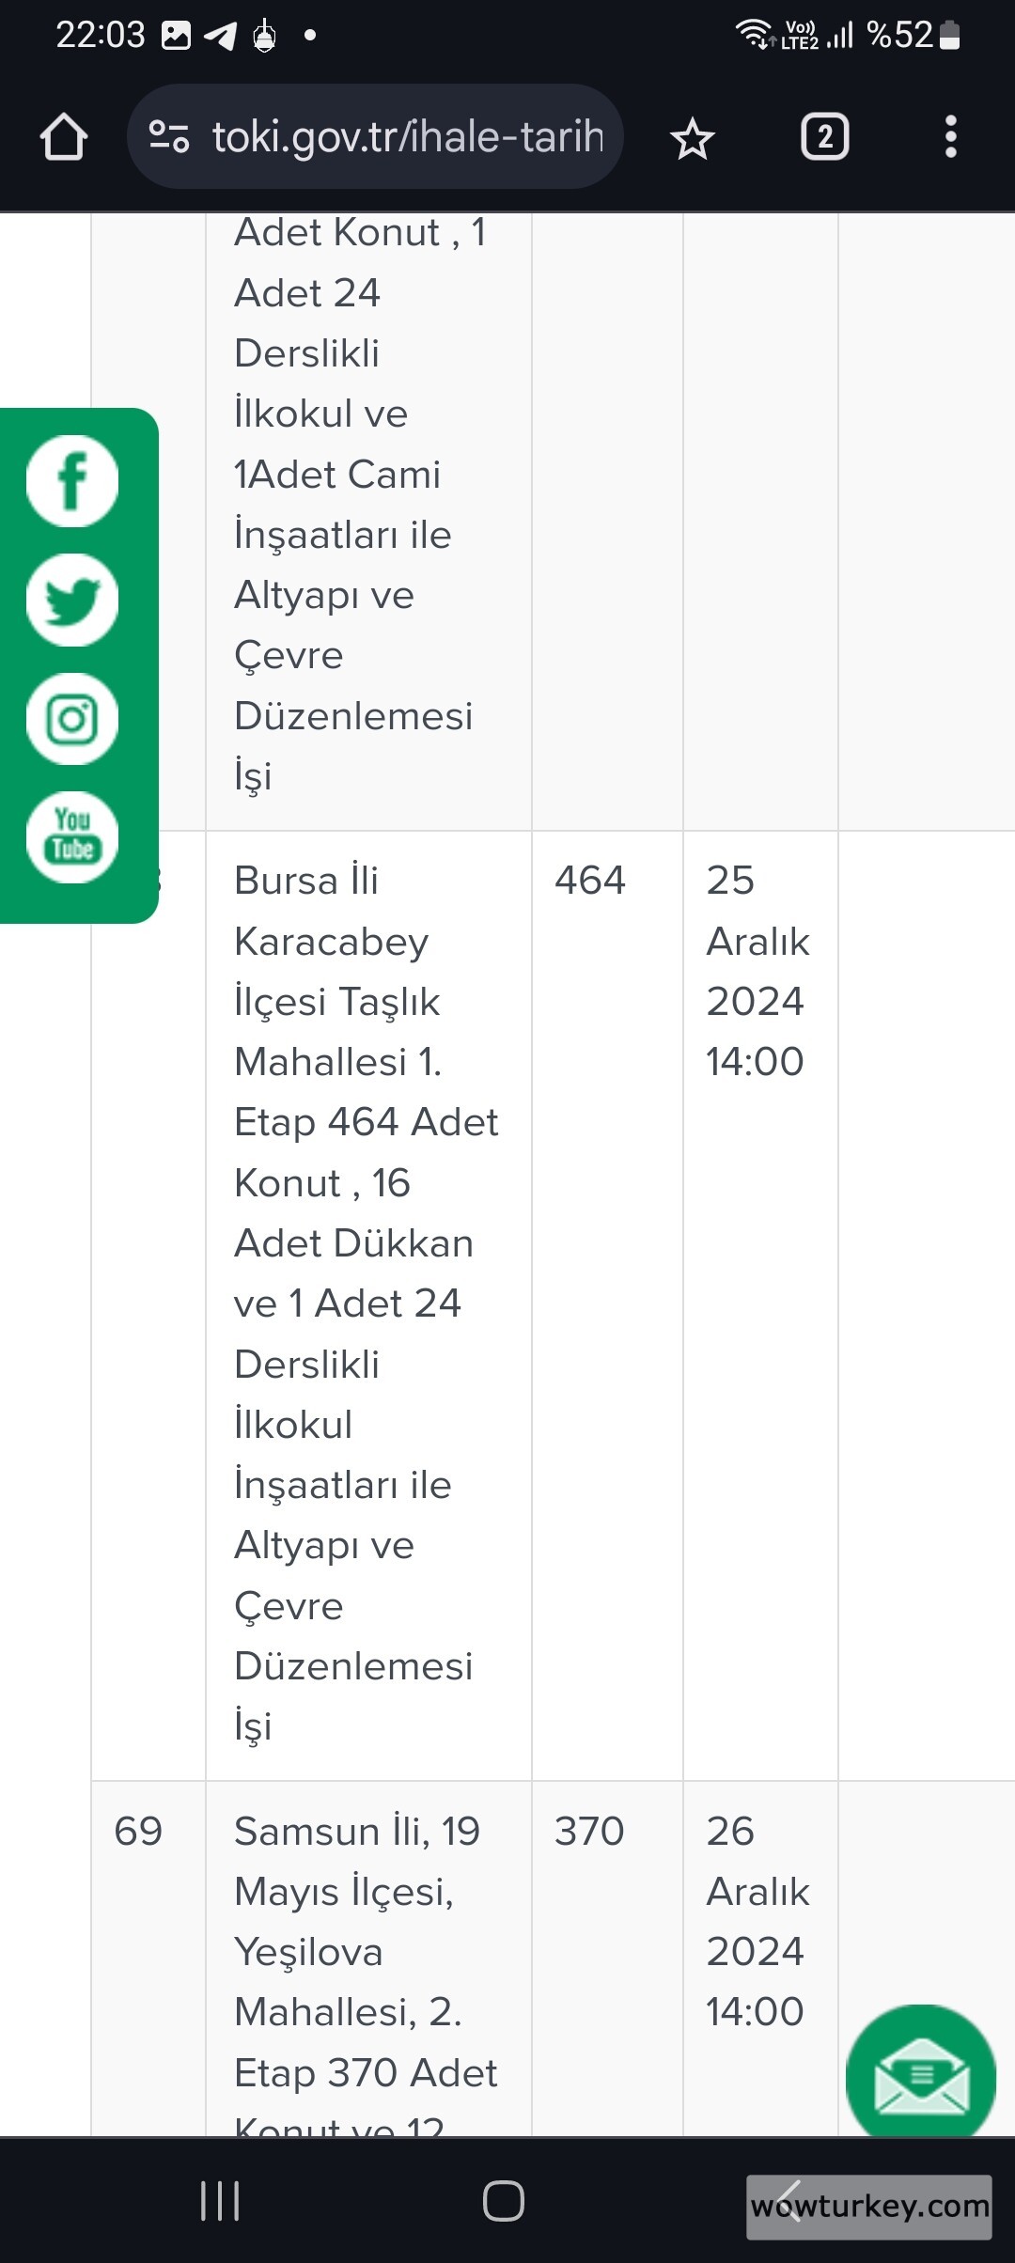
Task: Tap the browser home icon
Action: 62,136
